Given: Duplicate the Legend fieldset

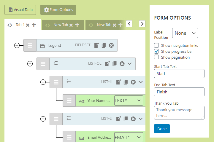Looking at the screenshot, I should 104,45.
